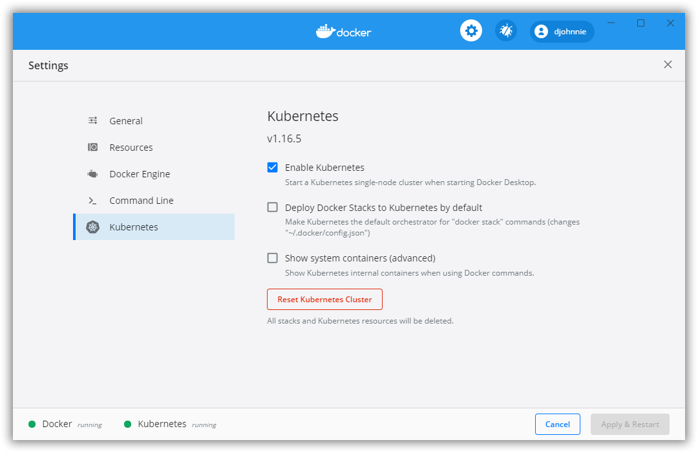Click the user avatar icon beside djohnnie
Viewport: 698px width, 453px height.
click(x=541, y=32)
